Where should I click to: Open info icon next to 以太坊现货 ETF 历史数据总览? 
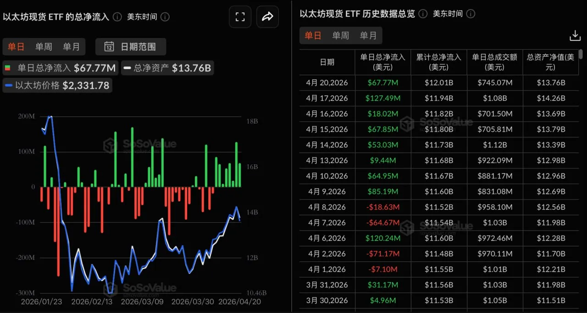coord(423,14)
